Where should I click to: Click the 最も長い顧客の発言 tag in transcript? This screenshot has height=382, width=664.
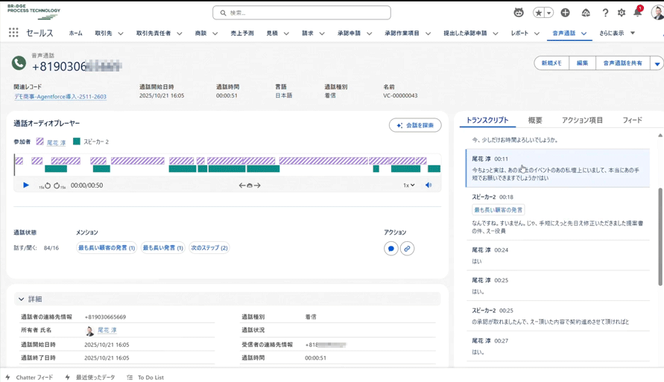click(498, 210)
